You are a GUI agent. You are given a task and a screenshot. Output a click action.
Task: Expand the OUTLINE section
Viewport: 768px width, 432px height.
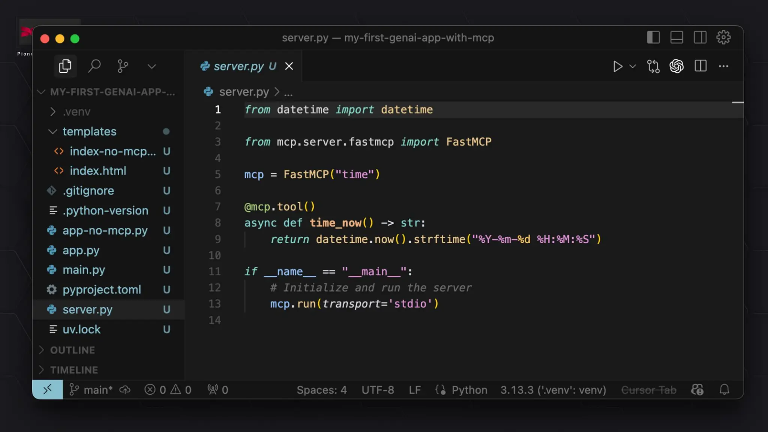(72, 350)
